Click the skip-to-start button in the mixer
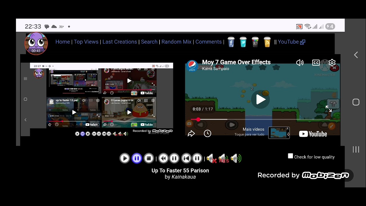Image resolution: width=366 pixels, height=206 pixels. pyautogui.click(x=186, y=158)
